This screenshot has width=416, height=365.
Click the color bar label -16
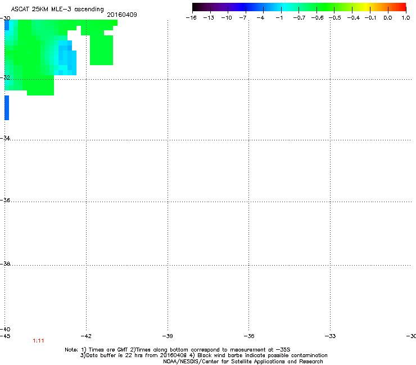tap(191, 18)
